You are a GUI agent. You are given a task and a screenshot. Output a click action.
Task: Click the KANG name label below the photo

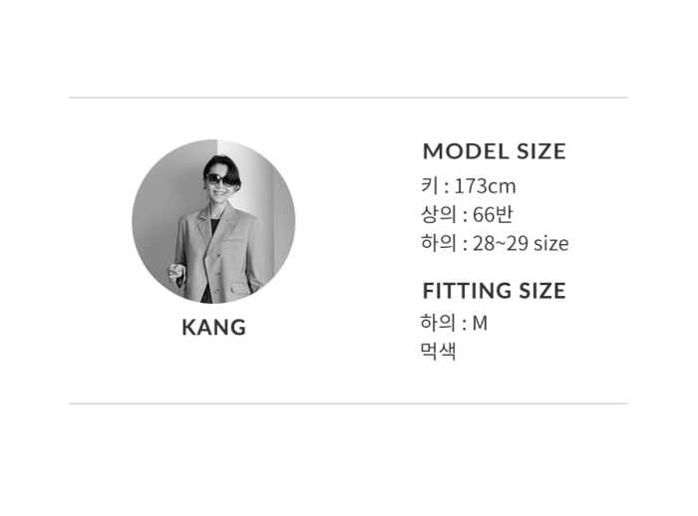[x=213, y=328]
